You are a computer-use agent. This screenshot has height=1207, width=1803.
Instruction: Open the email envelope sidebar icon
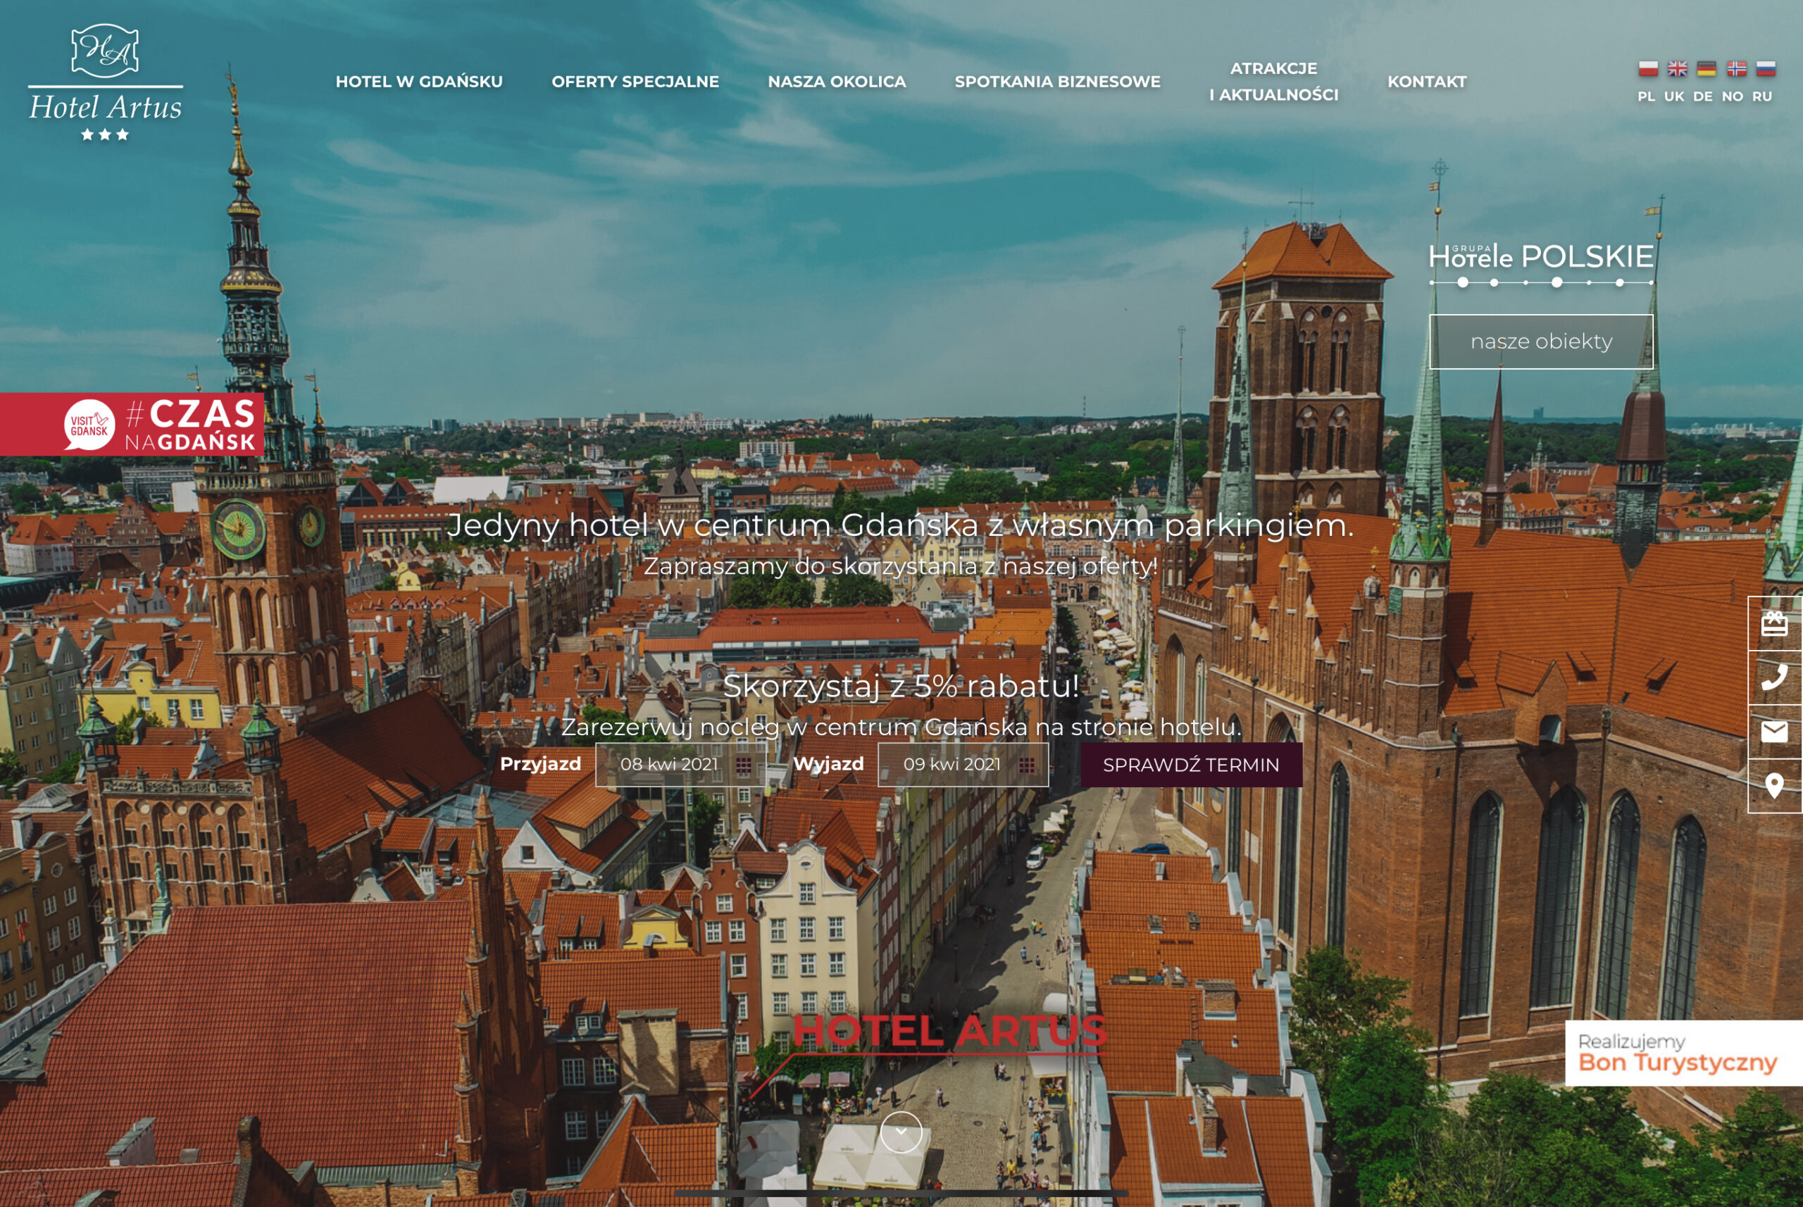click(1773, 731)
